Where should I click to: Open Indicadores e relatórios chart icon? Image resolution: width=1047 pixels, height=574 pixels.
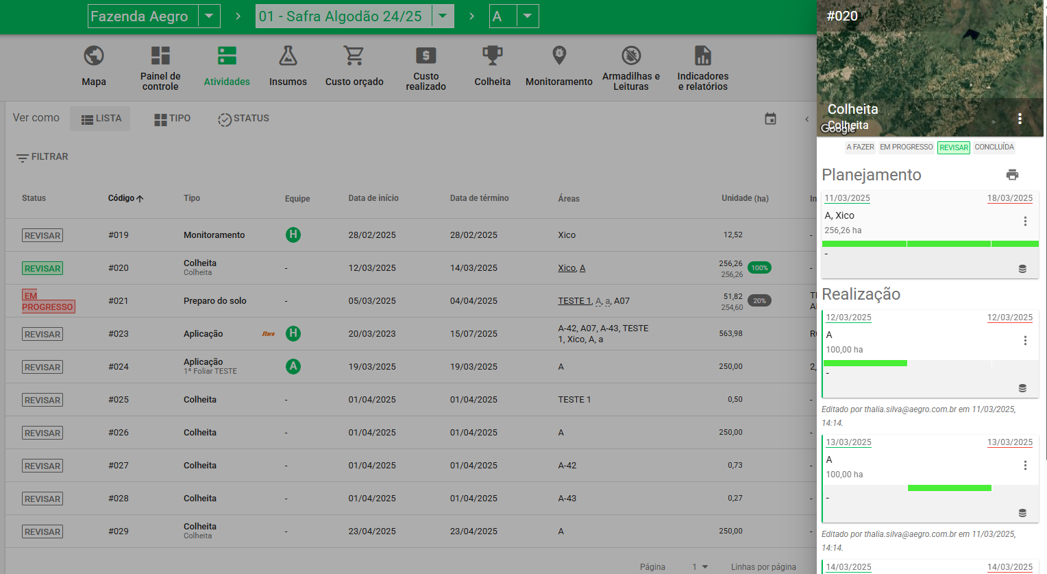click(703, 56)
